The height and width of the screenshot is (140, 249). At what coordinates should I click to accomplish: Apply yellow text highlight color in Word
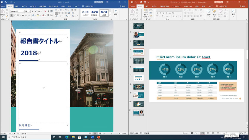[38, 15]
